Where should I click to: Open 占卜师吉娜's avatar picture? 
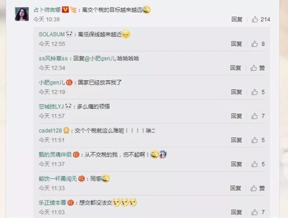(22, 14)
